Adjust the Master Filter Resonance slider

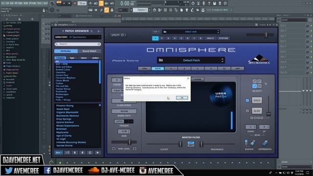[201, 144]
